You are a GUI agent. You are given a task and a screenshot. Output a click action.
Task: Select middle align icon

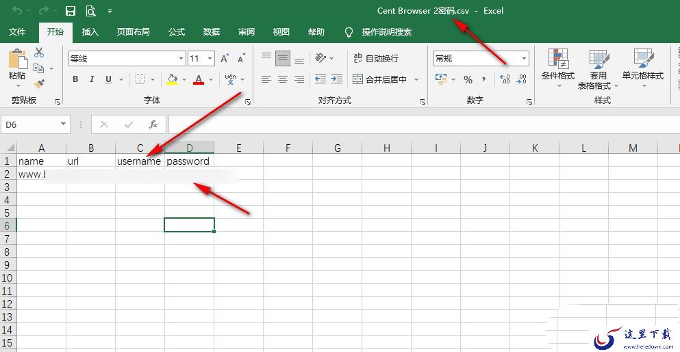pos(283,59)
